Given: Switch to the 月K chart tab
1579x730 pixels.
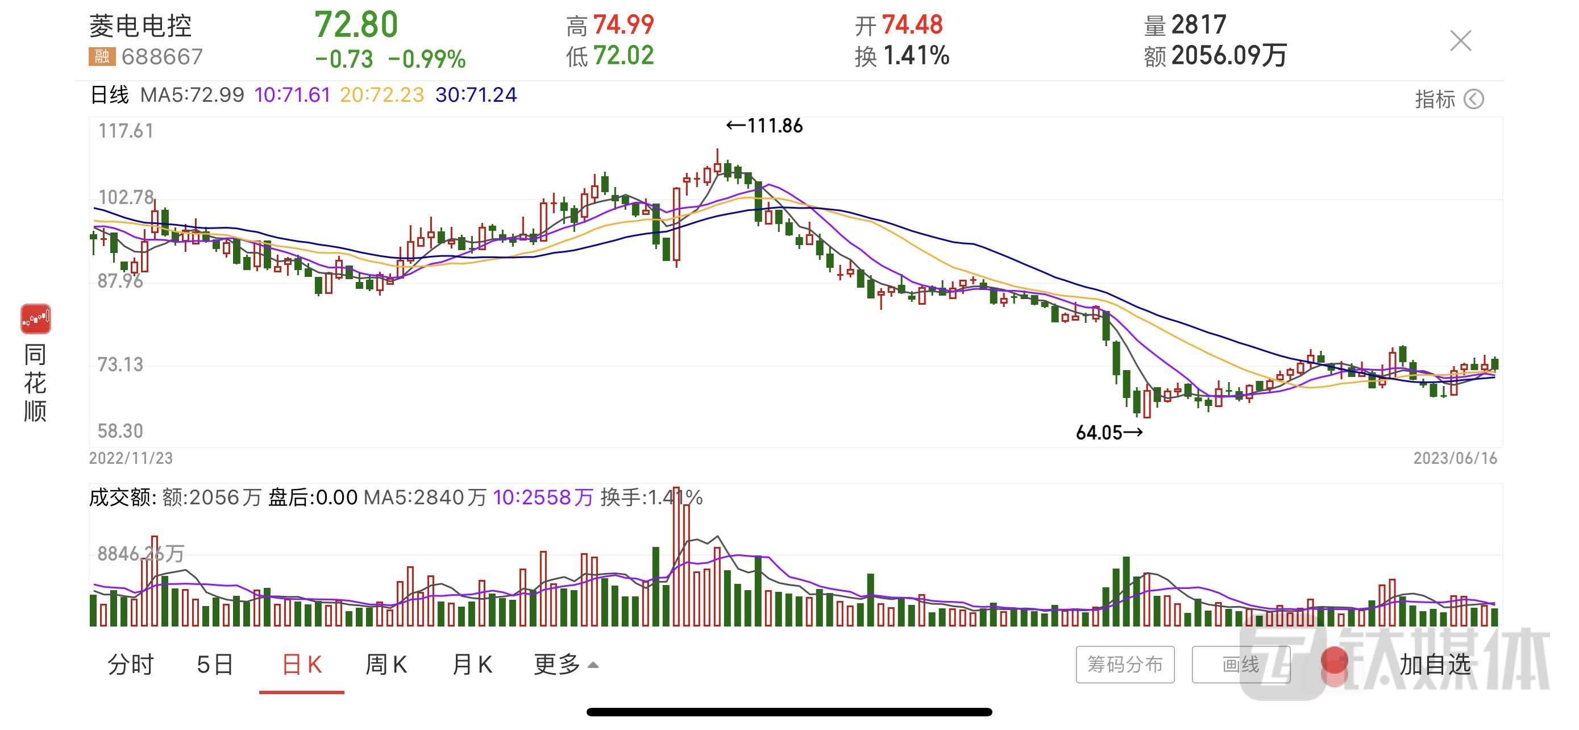Looking at the screenshot, I should pos(472,665).
